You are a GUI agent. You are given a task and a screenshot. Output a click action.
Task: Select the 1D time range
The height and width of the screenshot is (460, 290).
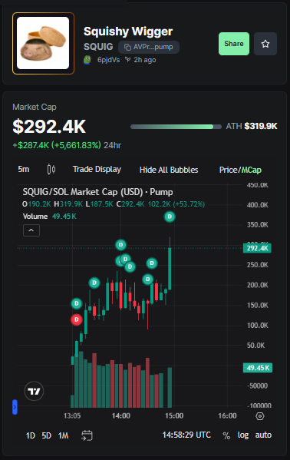click(x=30, y=435)
